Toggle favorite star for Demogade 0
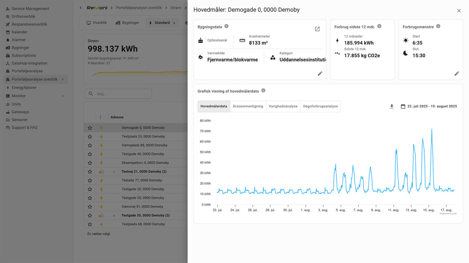This screenshot has width=469, height=263. coord(90,128)
